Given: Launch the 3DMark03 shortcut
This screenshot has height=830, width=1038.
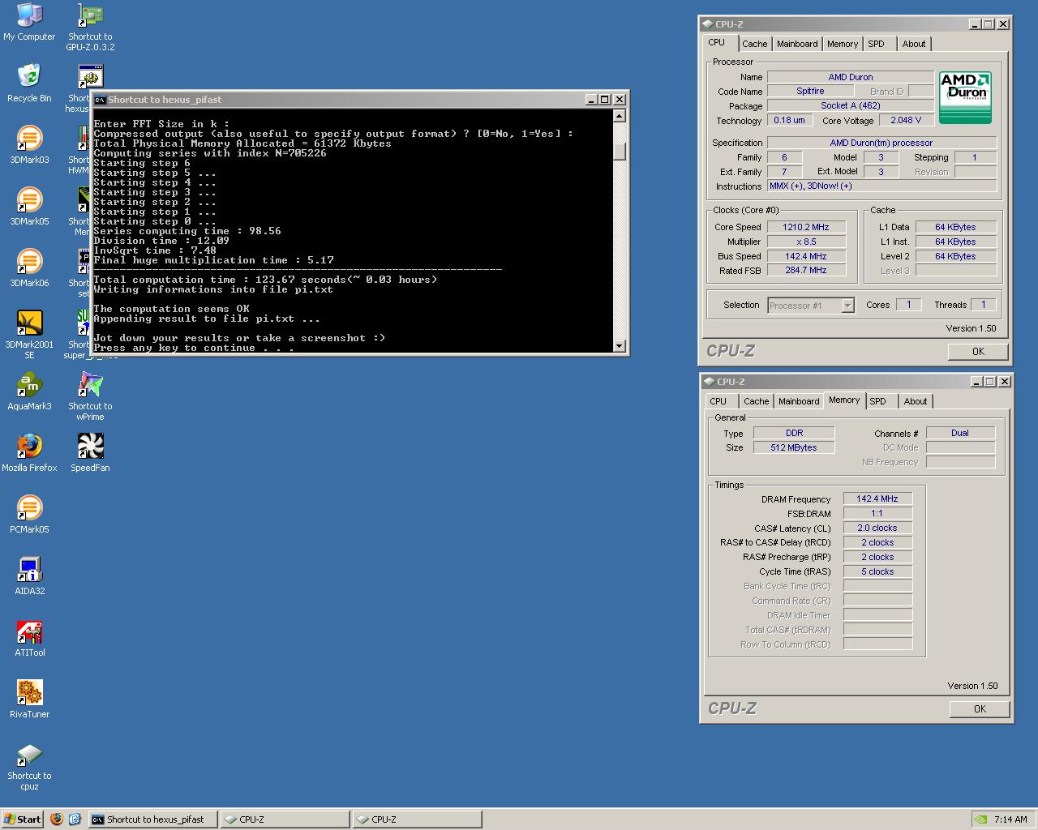Looking at the screenshot, I should pos(29,145).
